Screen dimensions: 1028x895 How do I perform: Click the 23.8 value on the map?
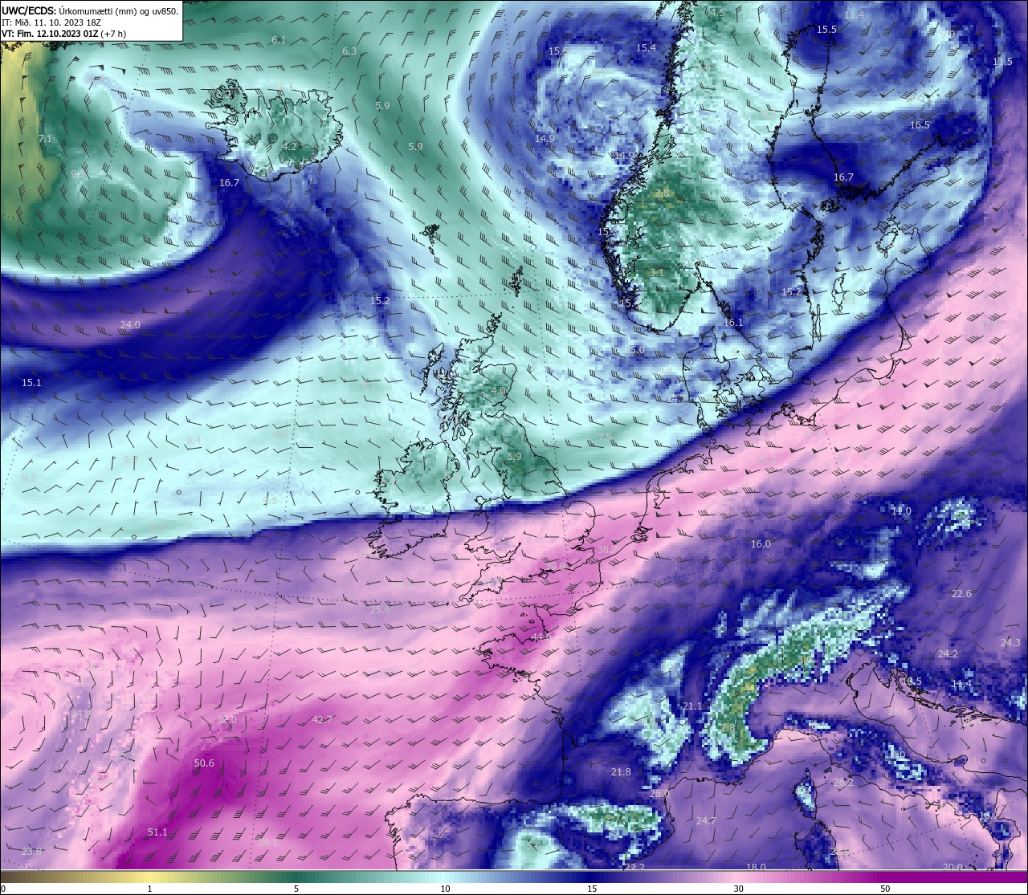click(31, 852)
